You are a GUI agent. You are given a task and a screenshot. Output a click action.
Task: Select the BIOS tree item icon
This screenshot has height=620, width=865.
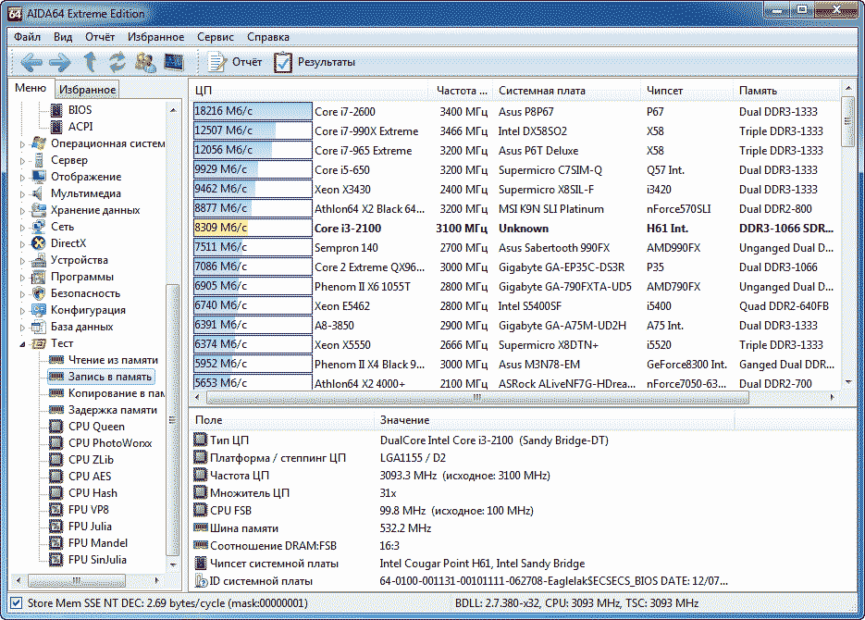tap(56, 110)
